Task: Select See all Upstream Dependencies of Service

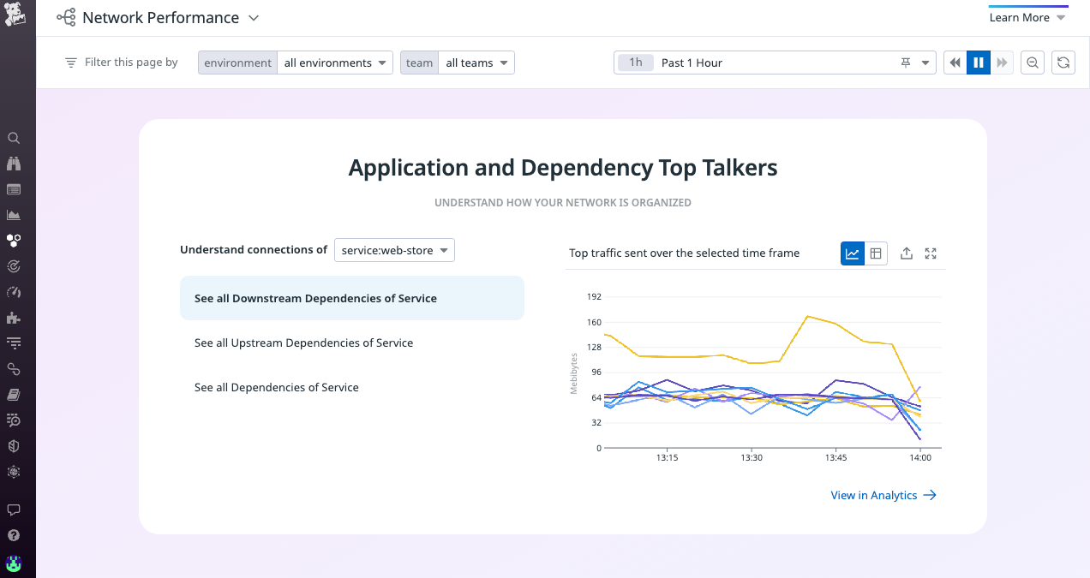Action: (x=303, y=343)
